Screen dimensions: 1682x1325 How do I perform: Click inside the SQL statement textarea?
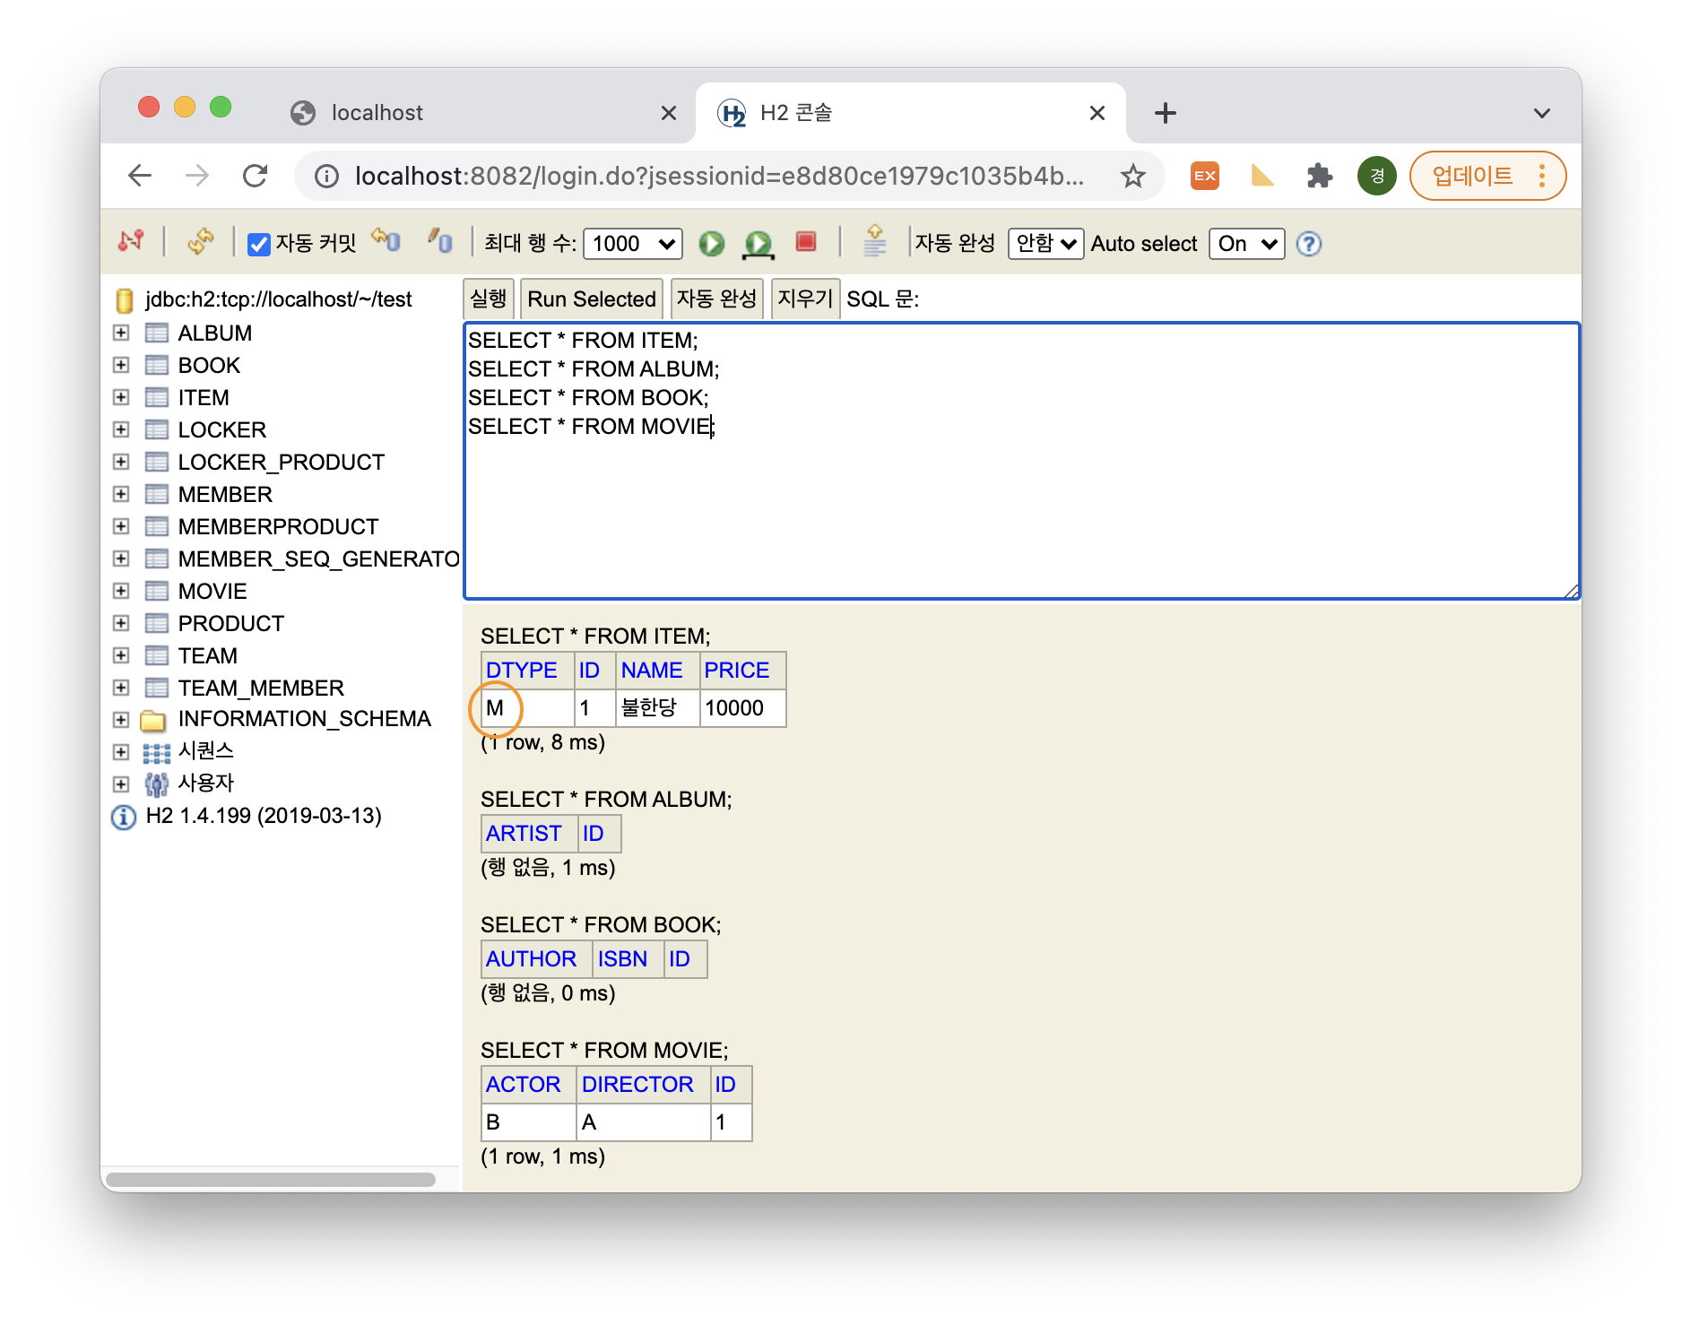[x=1021, y=461]
